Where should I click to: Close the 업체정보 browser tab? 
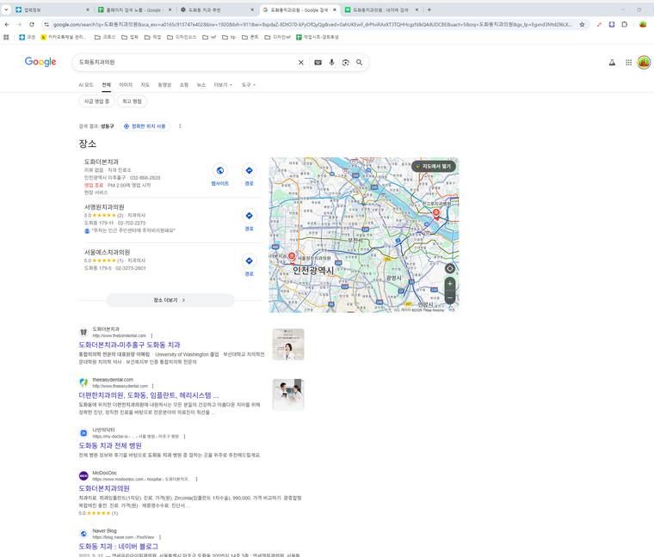(87, 9)
